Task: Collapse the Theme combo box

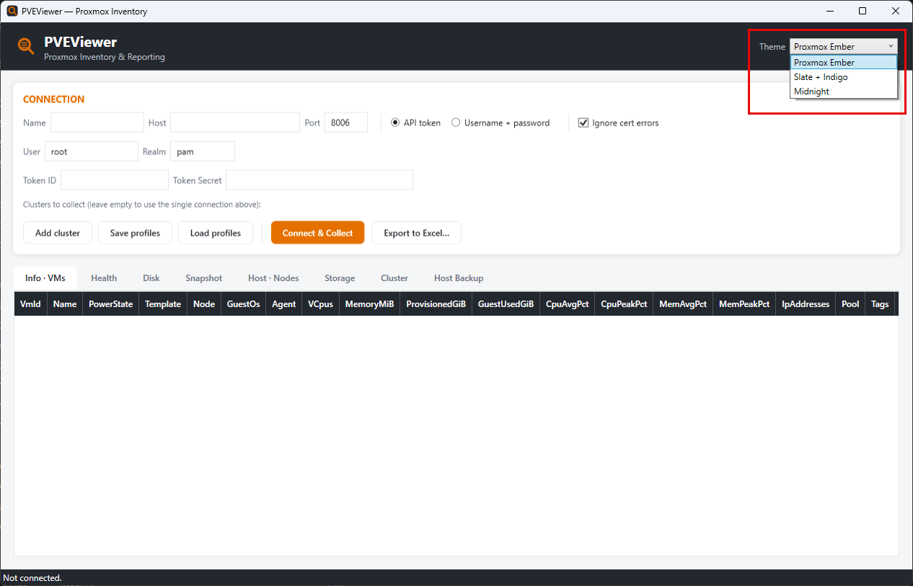Action: pyautogui.click(x=844, y=46)
